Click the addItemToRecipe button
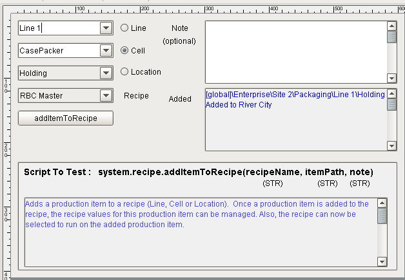The image size is (405, 280). click(x=66, y=118)
